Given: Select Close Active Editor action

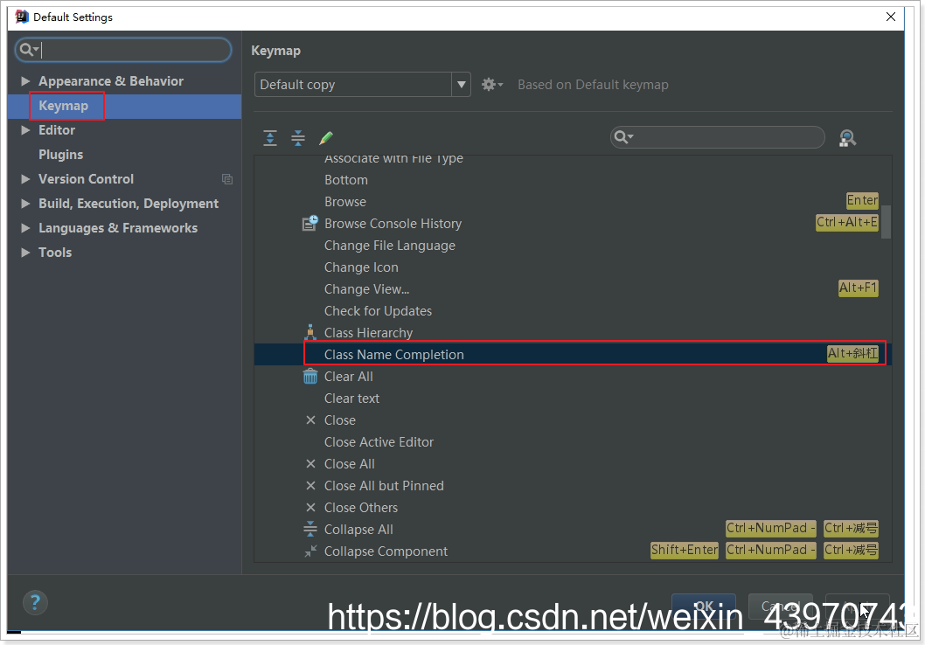Looking at the screenshot, I should (573, 441).
